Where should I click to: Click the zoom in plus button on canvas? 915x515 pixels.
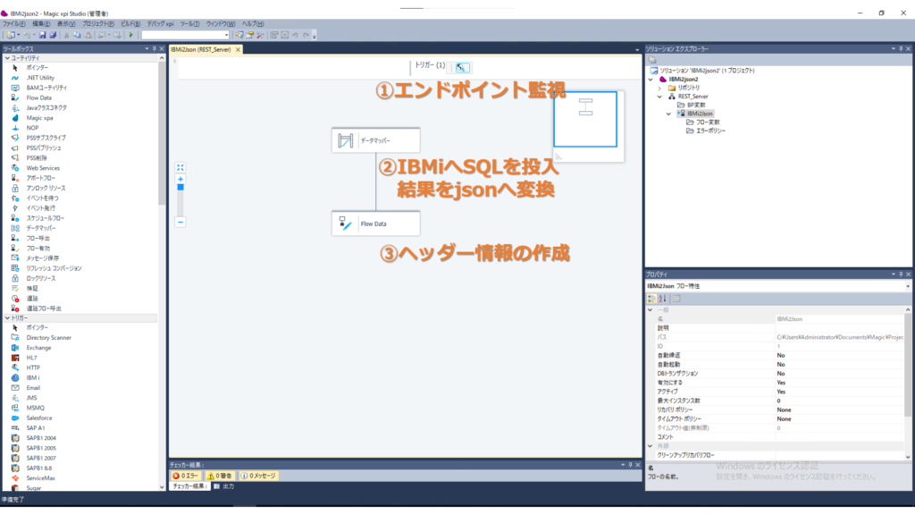click(180, 179)
